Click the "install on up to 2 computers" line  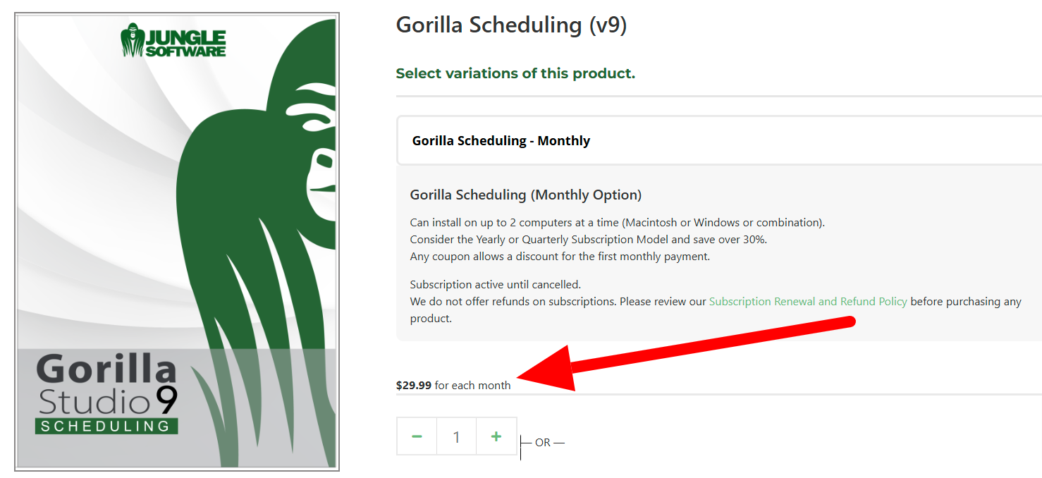617,223
